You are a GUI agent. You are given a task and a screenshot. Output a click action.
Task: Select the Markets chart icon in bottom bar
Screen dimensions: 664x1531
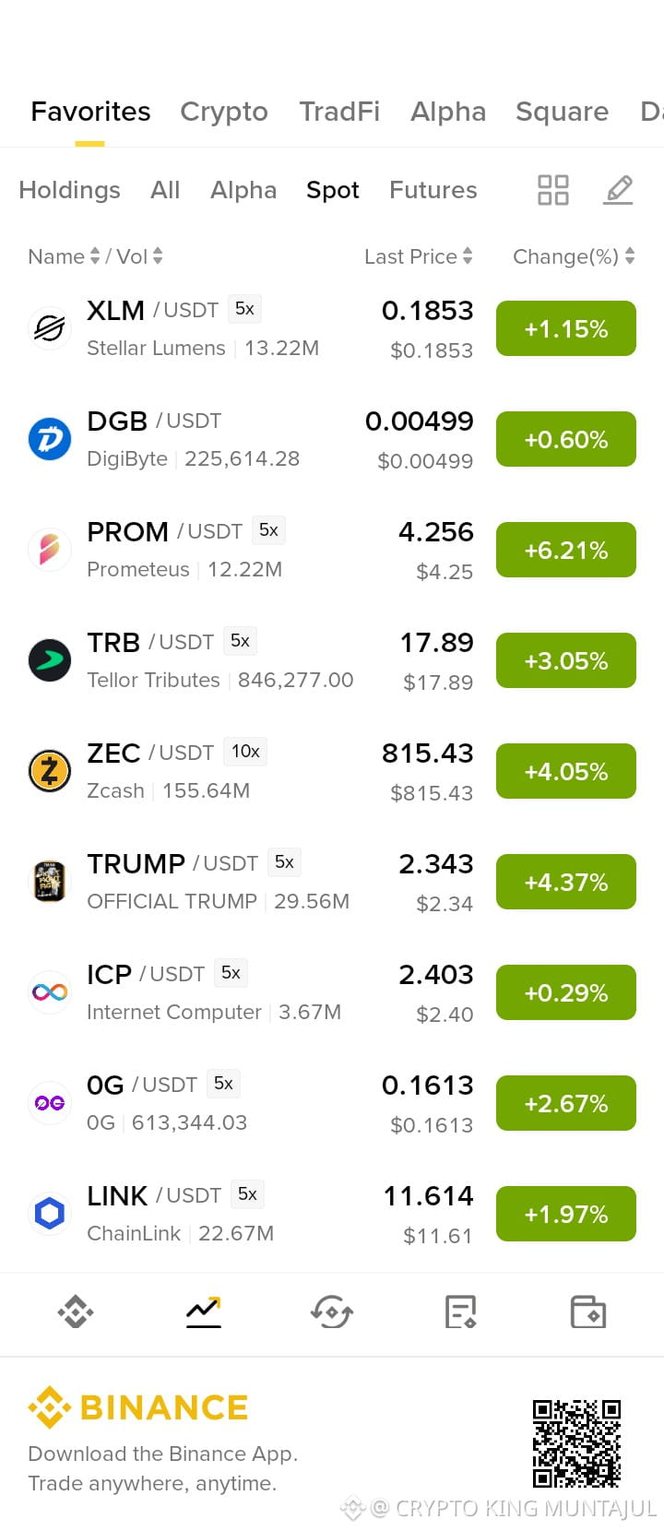tap(204, 1311)
